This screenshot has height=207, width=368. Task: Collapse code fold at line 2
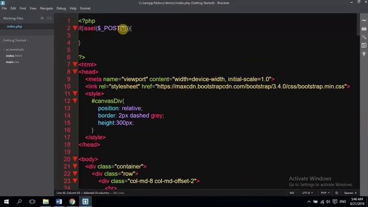pos(75,28)
